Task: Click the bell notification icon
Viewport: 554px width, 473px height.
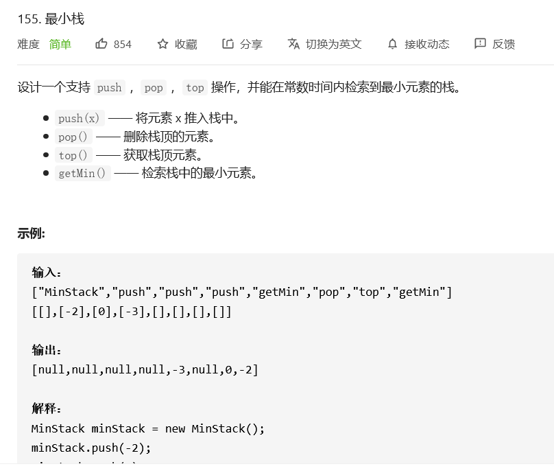Action: tap(392, 44)
